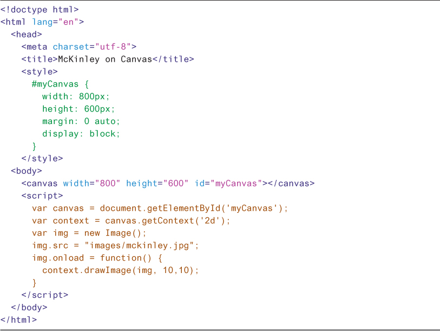The image size is (440, 331).
Task: Click the closing html tag
Action: pos(18,320)
